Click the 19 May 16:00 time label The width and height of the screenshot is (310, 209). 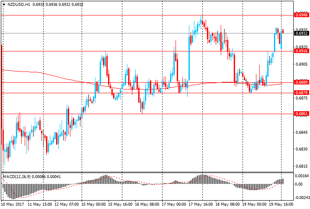281,205
